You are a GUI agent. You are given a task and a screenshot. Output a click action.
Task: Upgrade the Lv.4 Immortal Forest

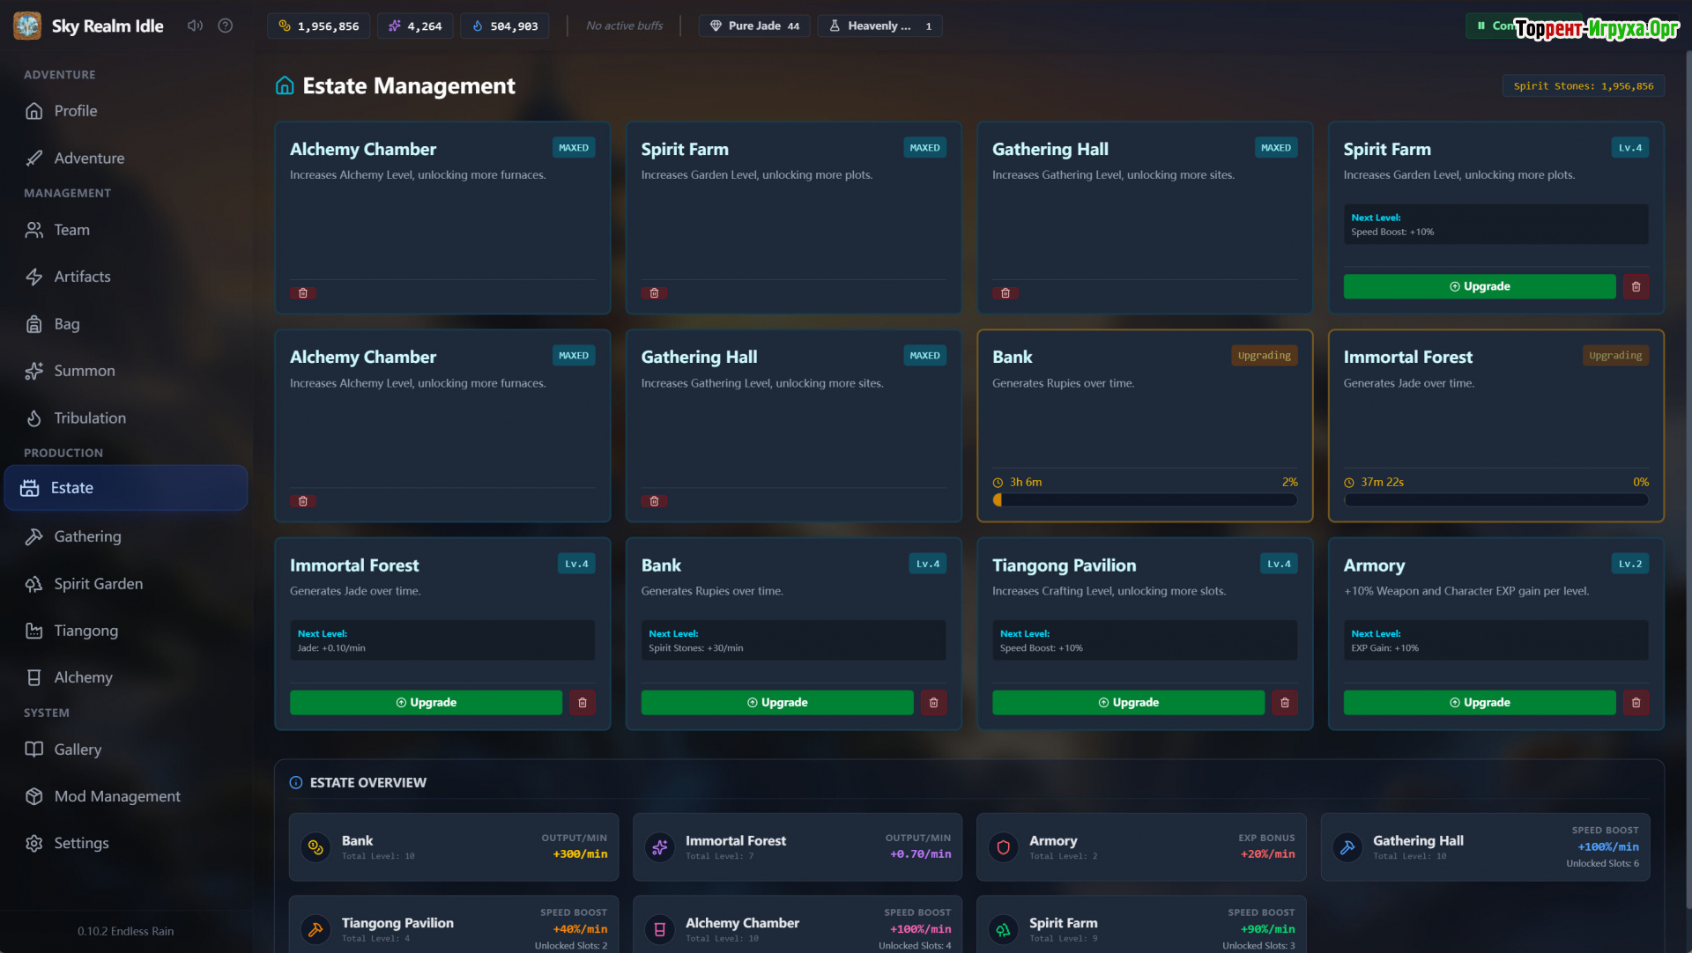pos(426,702)
